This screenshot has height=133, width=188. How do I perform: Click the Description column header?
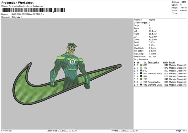[x=154, y=62]
